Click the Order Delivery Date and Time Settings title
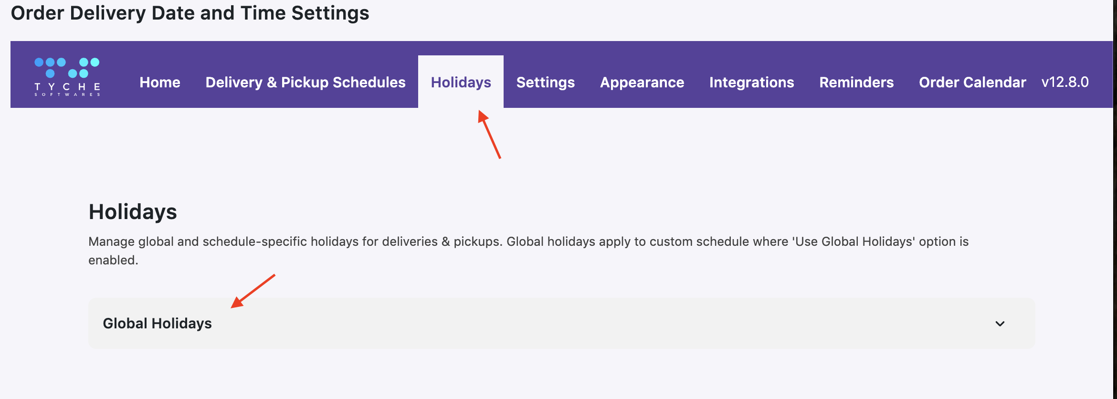 click(x=190, y=13)
